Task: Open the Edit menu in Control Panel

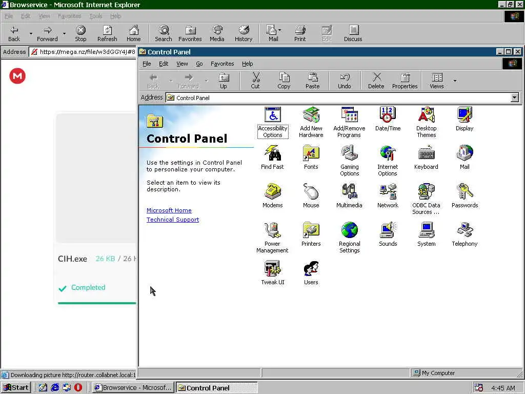Action: [x=164, y=64]
